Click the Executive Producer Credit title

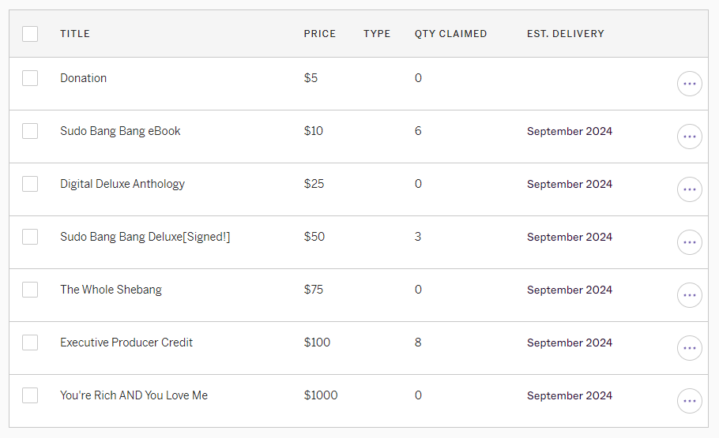126,343
